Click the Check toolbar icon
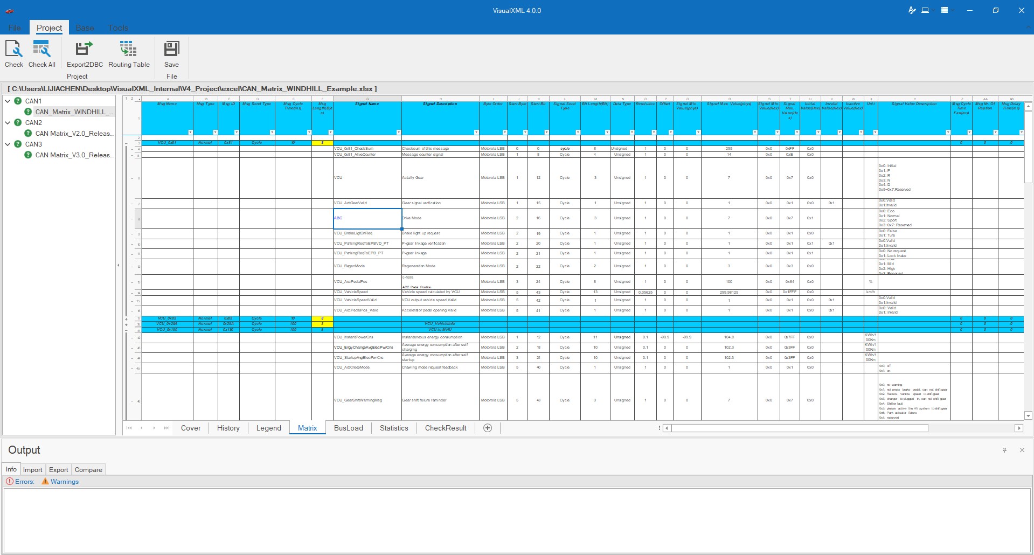 (x=14, y=50)
